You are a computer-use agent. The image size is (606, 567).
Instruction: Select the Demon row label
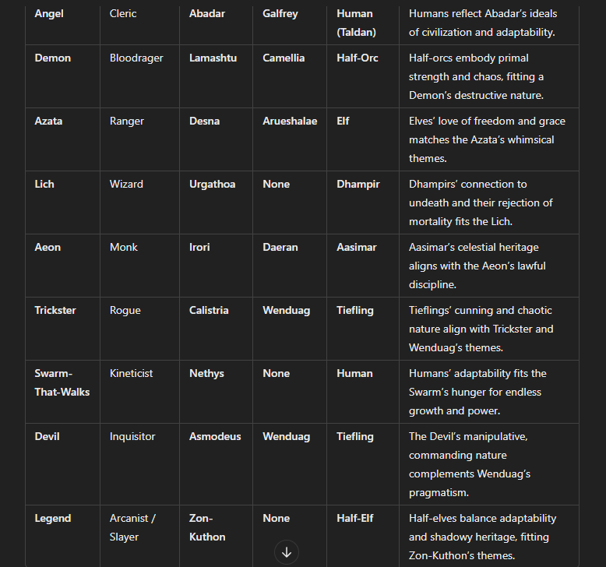pos(53,58)
